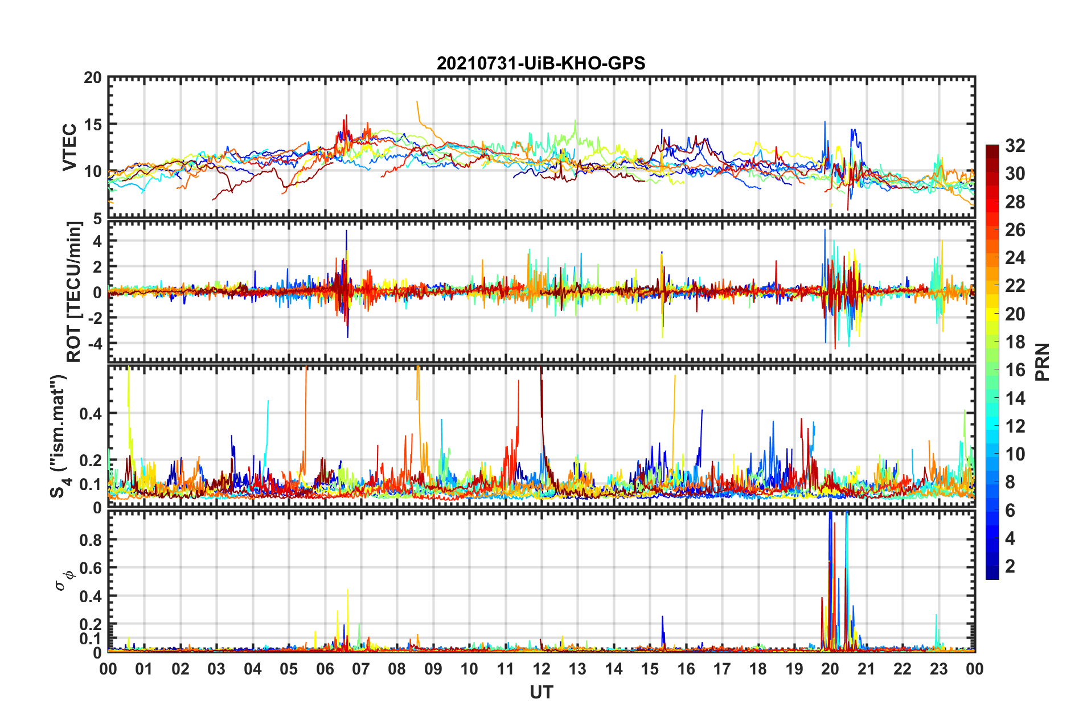Viewport: 1083px width, 724px height.
Task: Click colorbar tick label 22
Action: pos(1015,286)
